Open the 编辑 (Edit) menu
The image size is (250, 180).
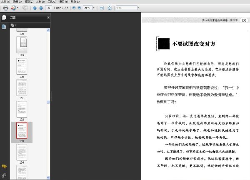tap(17, 2)
